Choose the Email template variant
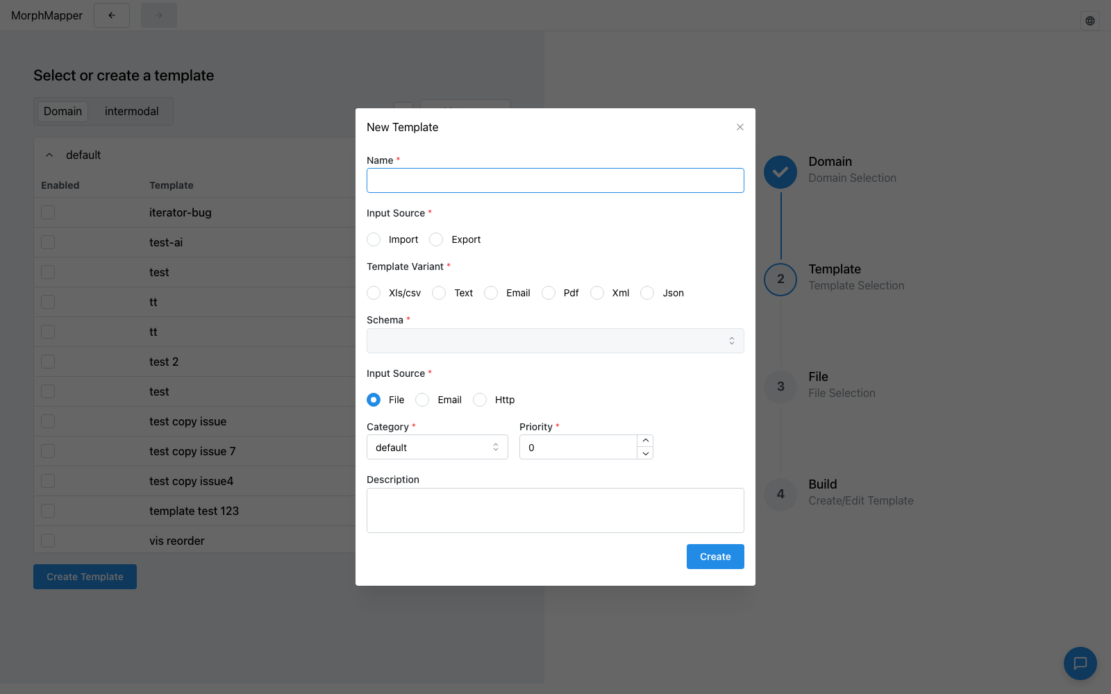 pos(491,293)
